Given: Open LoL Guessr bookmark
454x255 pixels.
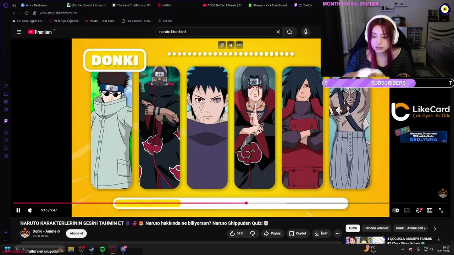Looking at the screenshot, I should pyautogui.click(x=137, y=21).
